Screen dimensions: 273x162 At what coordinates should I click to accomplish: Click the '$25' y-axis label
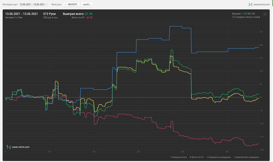[x=261, y=32]
